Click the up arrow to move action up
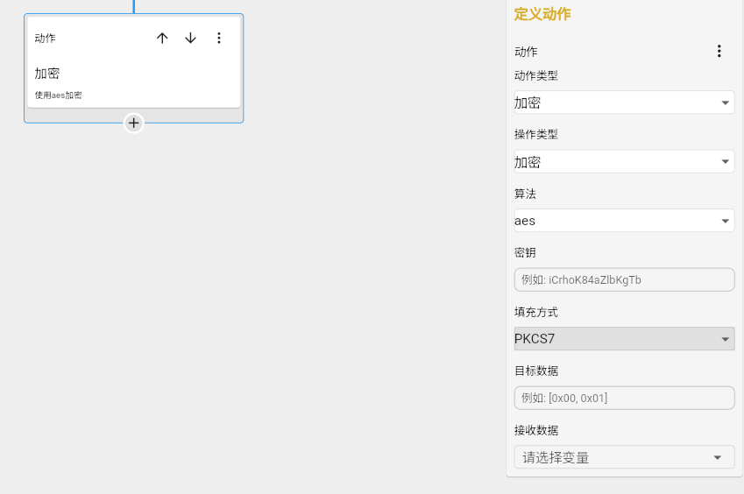 tap(162, 38)
